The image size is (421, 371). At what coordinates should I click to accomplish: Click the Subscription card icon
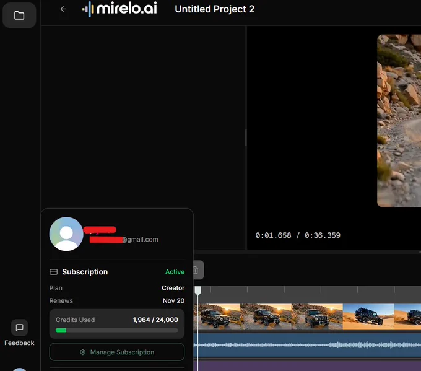(54, 272)
